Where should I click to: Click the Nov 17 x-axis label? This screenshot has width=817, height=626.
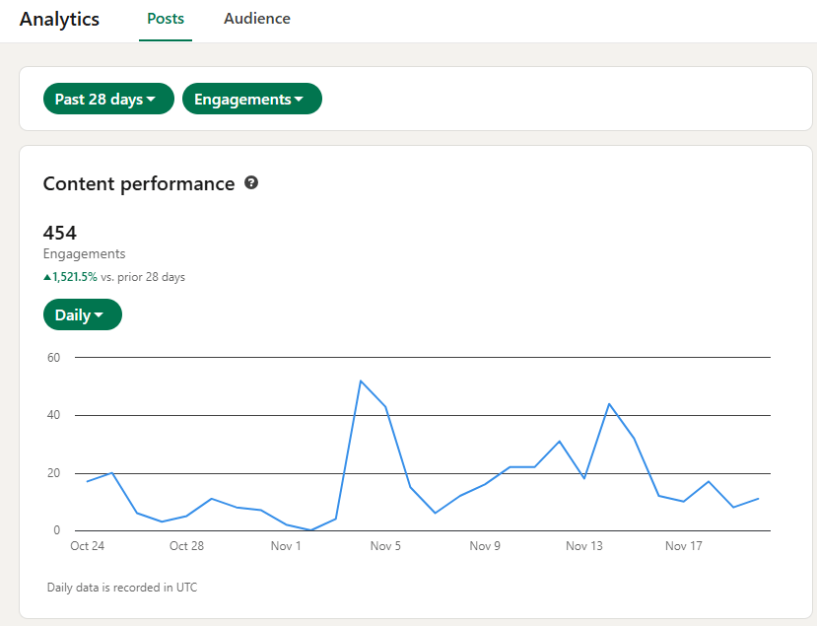click(683, 546)
